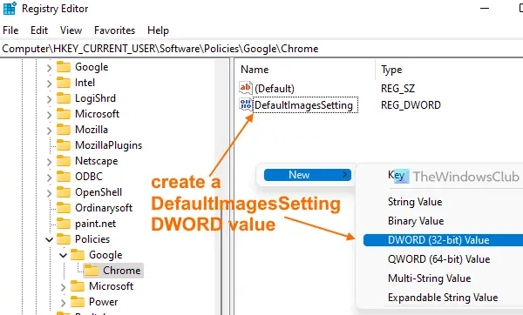Click the MozillaPlugins folder icon
This screenshot has width=523, height=315.
64,145
